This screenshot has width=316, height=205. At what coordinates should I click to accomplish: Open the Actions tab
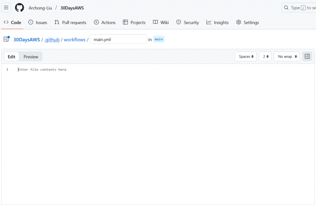(x=105, y=22)
